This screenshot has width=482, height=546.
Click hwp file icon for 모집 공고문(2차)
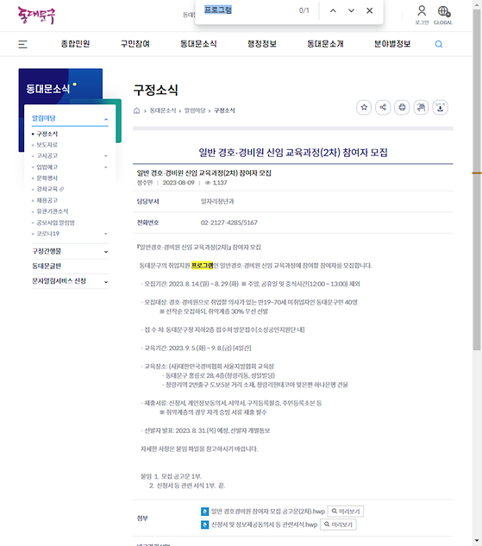[x=205, y=511]
